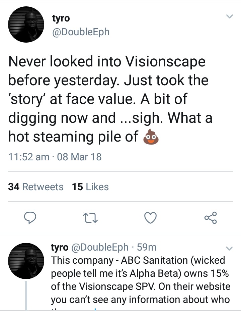
Task: Reply to tyro's Visionscape tweet
Action: pyautogui.click(x=30, y=218)
